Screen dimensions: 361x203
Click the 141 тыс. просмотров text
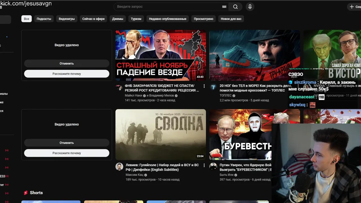click(x=140, y=100)
